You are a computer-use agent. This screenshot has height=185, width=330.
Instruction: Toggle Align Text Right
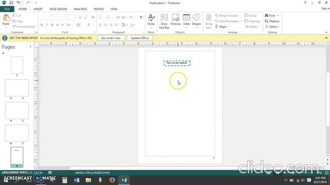coord(111,25)
